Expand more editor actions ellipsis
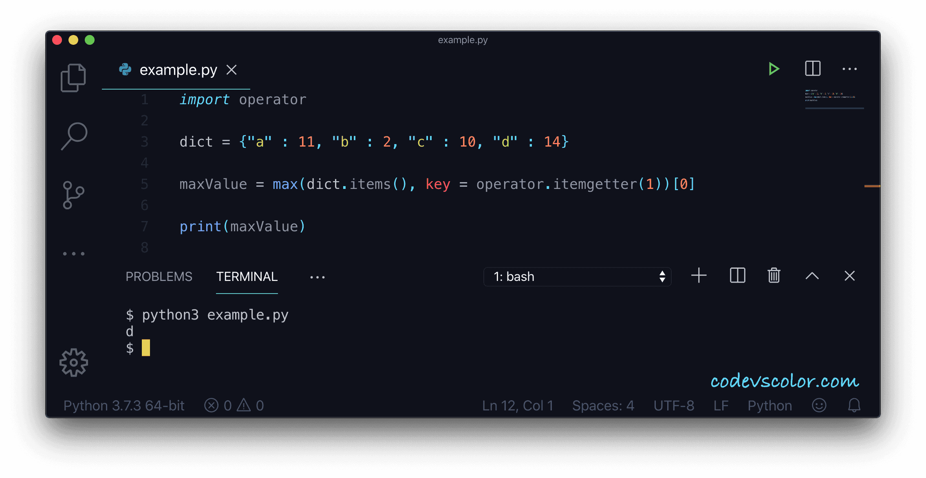 click(x=849, y=69)
